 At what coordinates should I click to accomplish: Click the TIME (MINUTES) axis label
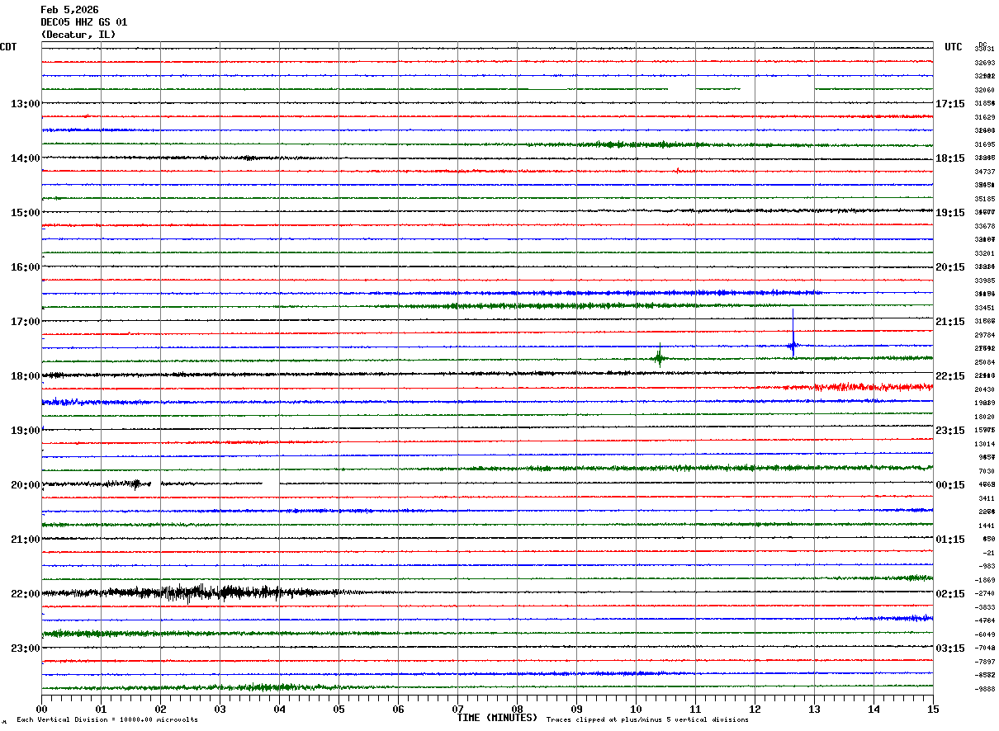click(497, 718)
